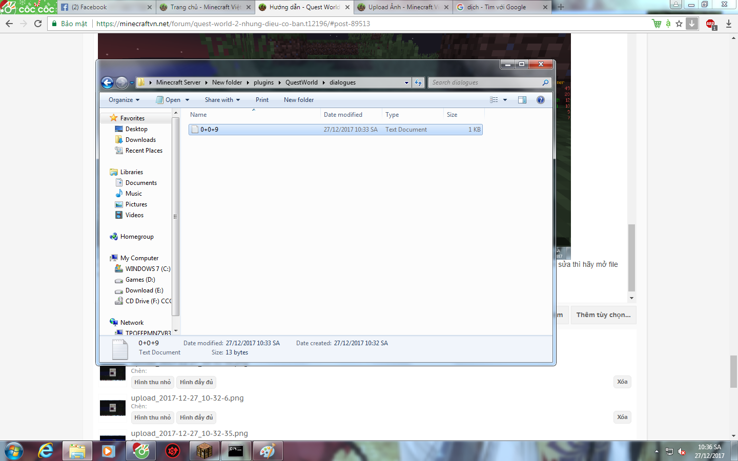Click QuestWorld in the breadcrumb path
This screenshot has width=738, height=461.
(301, 82)
